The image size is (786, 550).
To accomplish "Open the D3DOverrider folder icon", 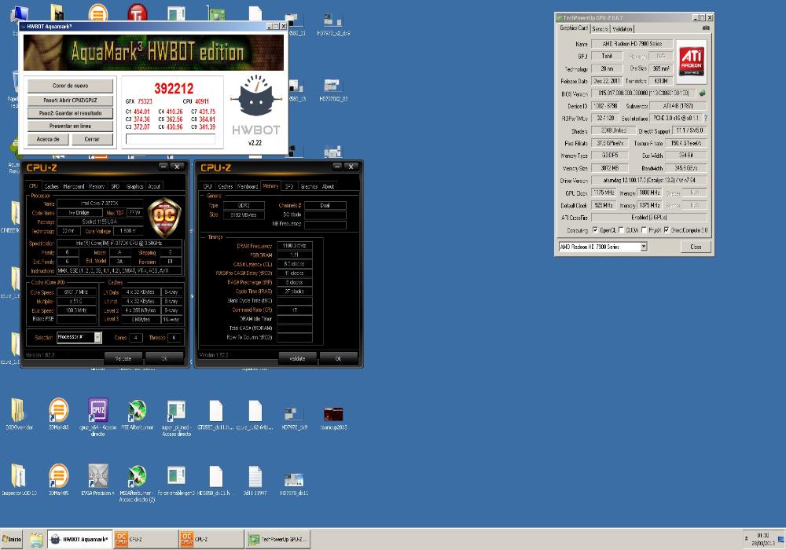I will coord(19,414).
